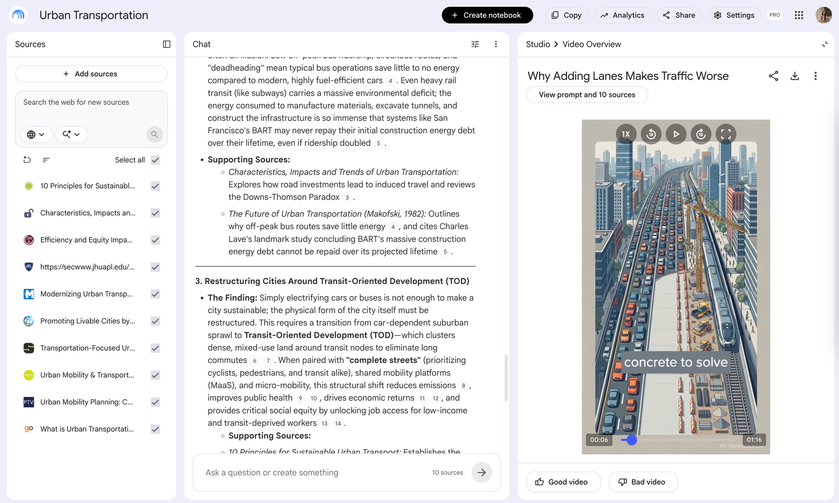Uncheck Transportation-Focused Ur source checkbox
The height and width of the screenshot is (503, 839).
(x=155, y=348)
